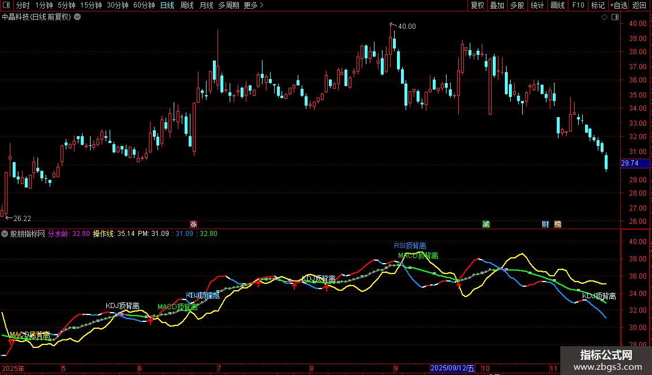Activate the 画线 drawing tool
The image size is (652, 375).
tap(557, 5)
